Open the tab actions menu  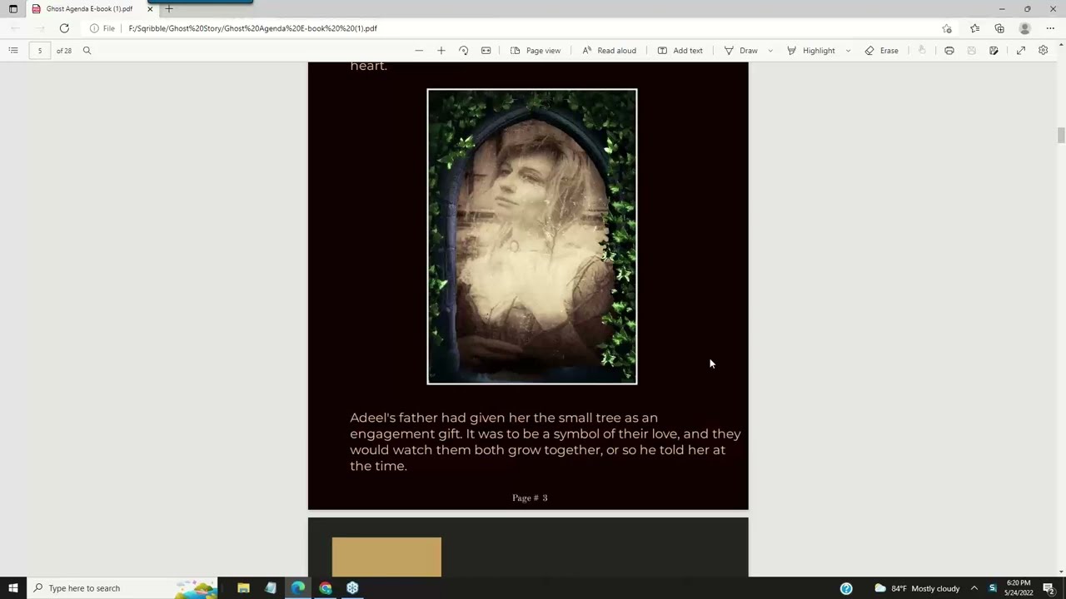[x=13, y=9]
